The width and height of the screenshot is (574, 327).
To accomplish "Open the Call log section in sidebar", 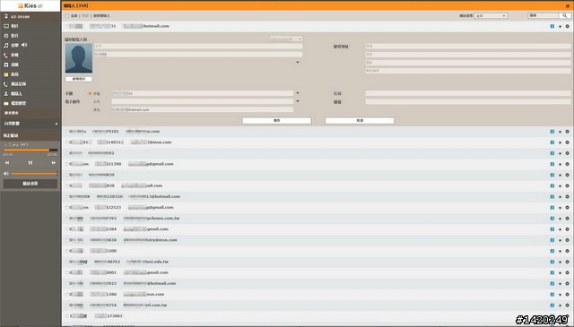I will pos(14,83).
